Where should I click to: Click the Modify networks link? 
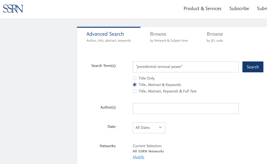138,157
